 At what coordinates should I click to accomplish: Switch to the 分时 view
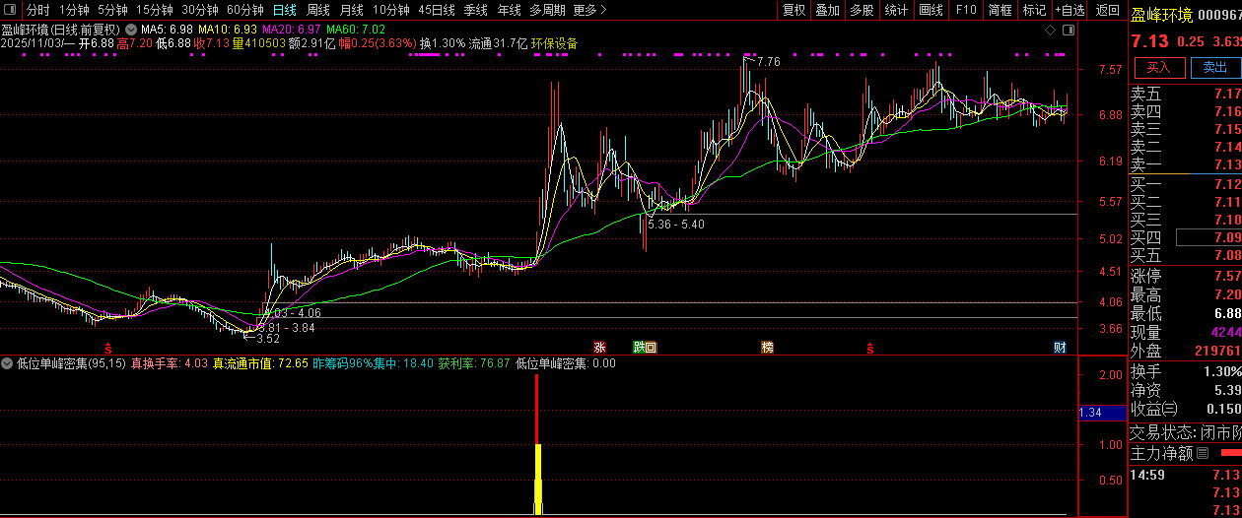[37, 10]
